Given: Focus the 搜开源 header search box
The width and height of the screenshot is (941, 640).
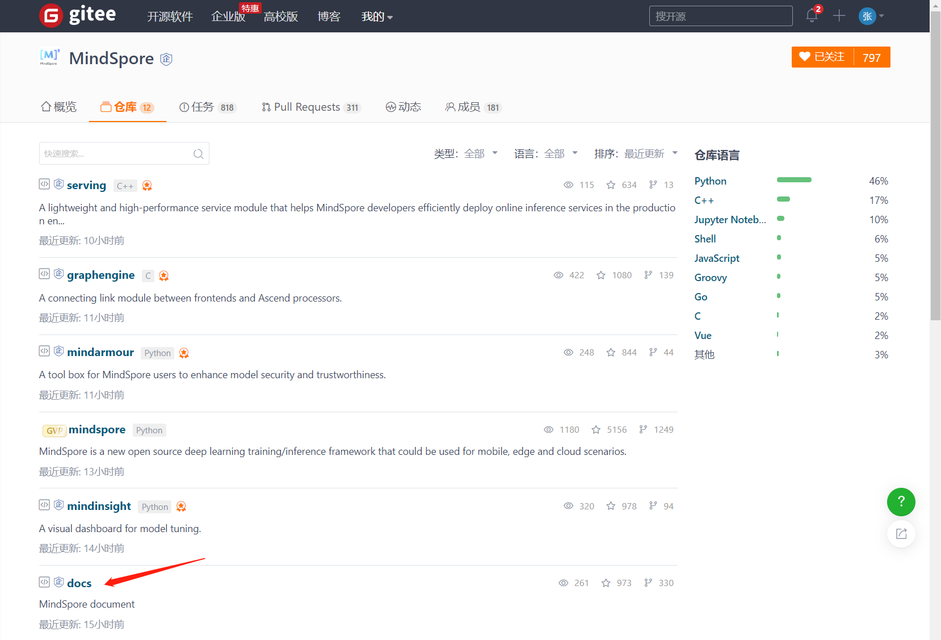Looking at the screenshot, I should [721, 16].
